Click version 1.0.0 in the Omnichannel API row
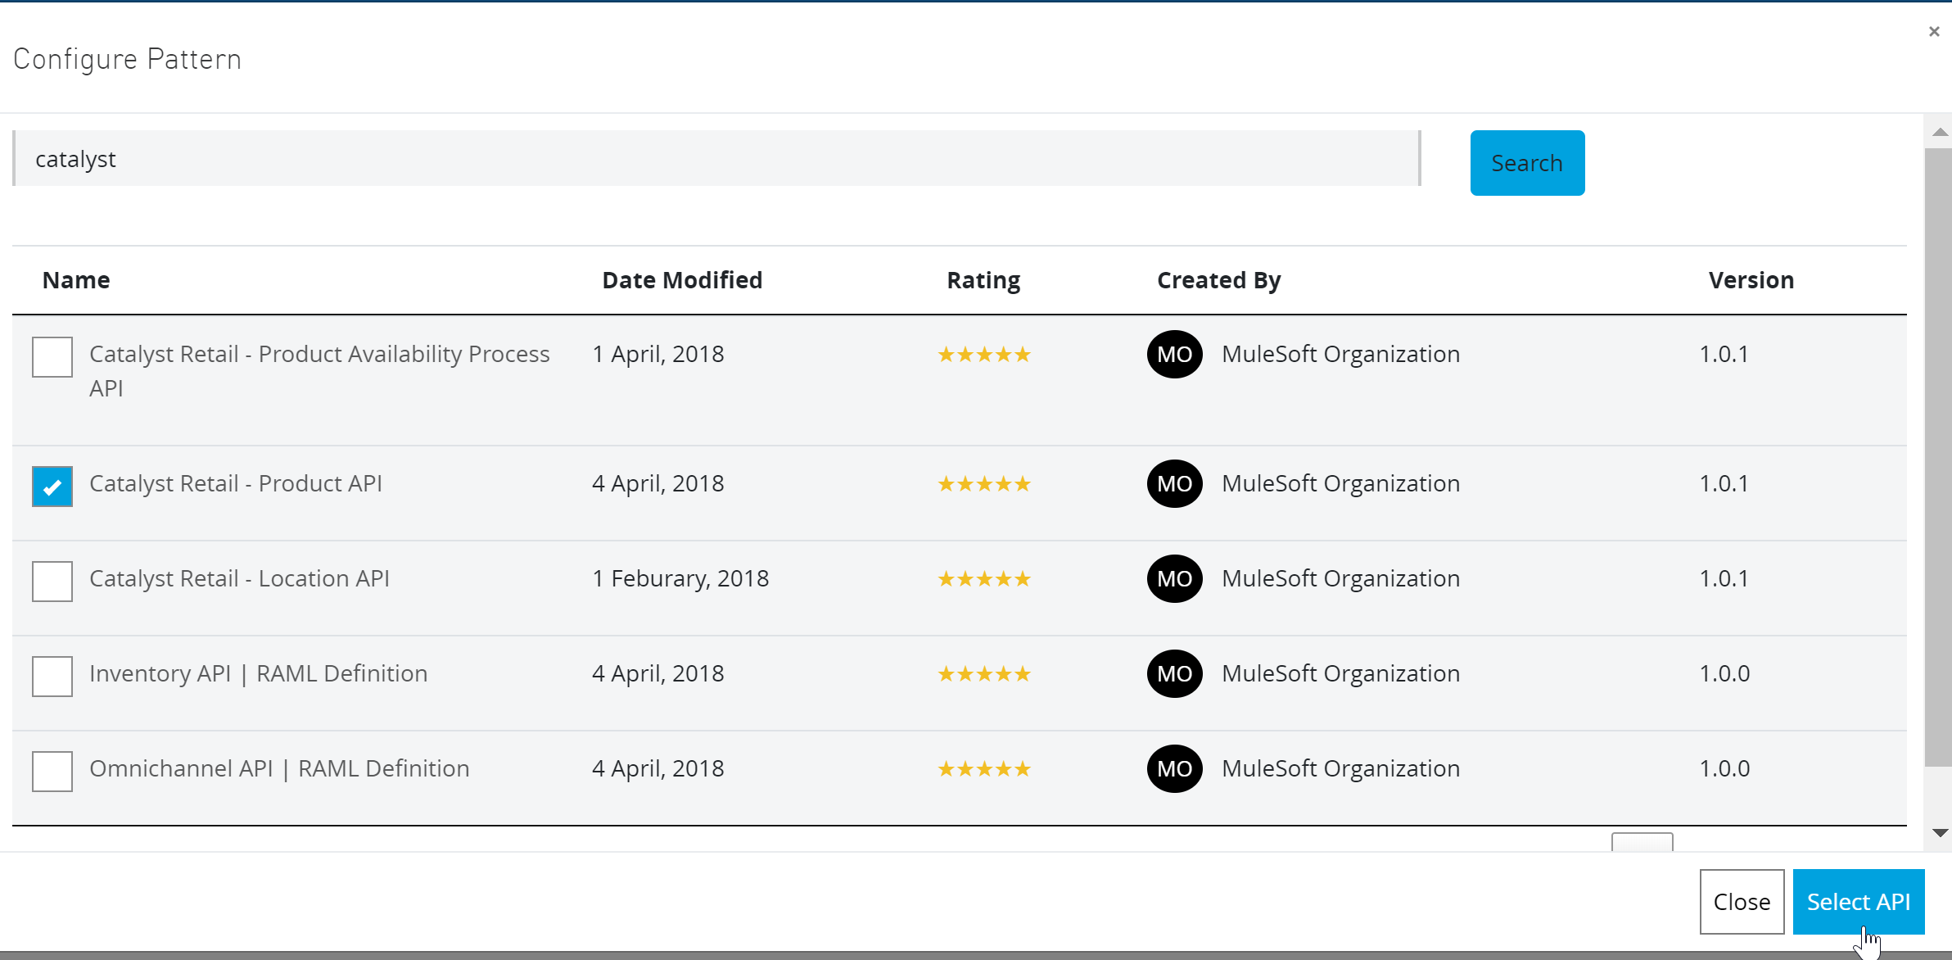Screen dimensions: 1952x960 (x=1724, y=768)
